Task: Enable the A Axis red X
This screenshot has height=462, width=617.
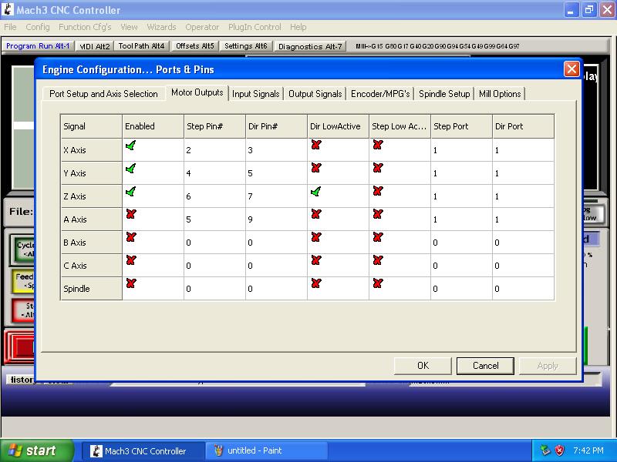Action: click(130, 215)
